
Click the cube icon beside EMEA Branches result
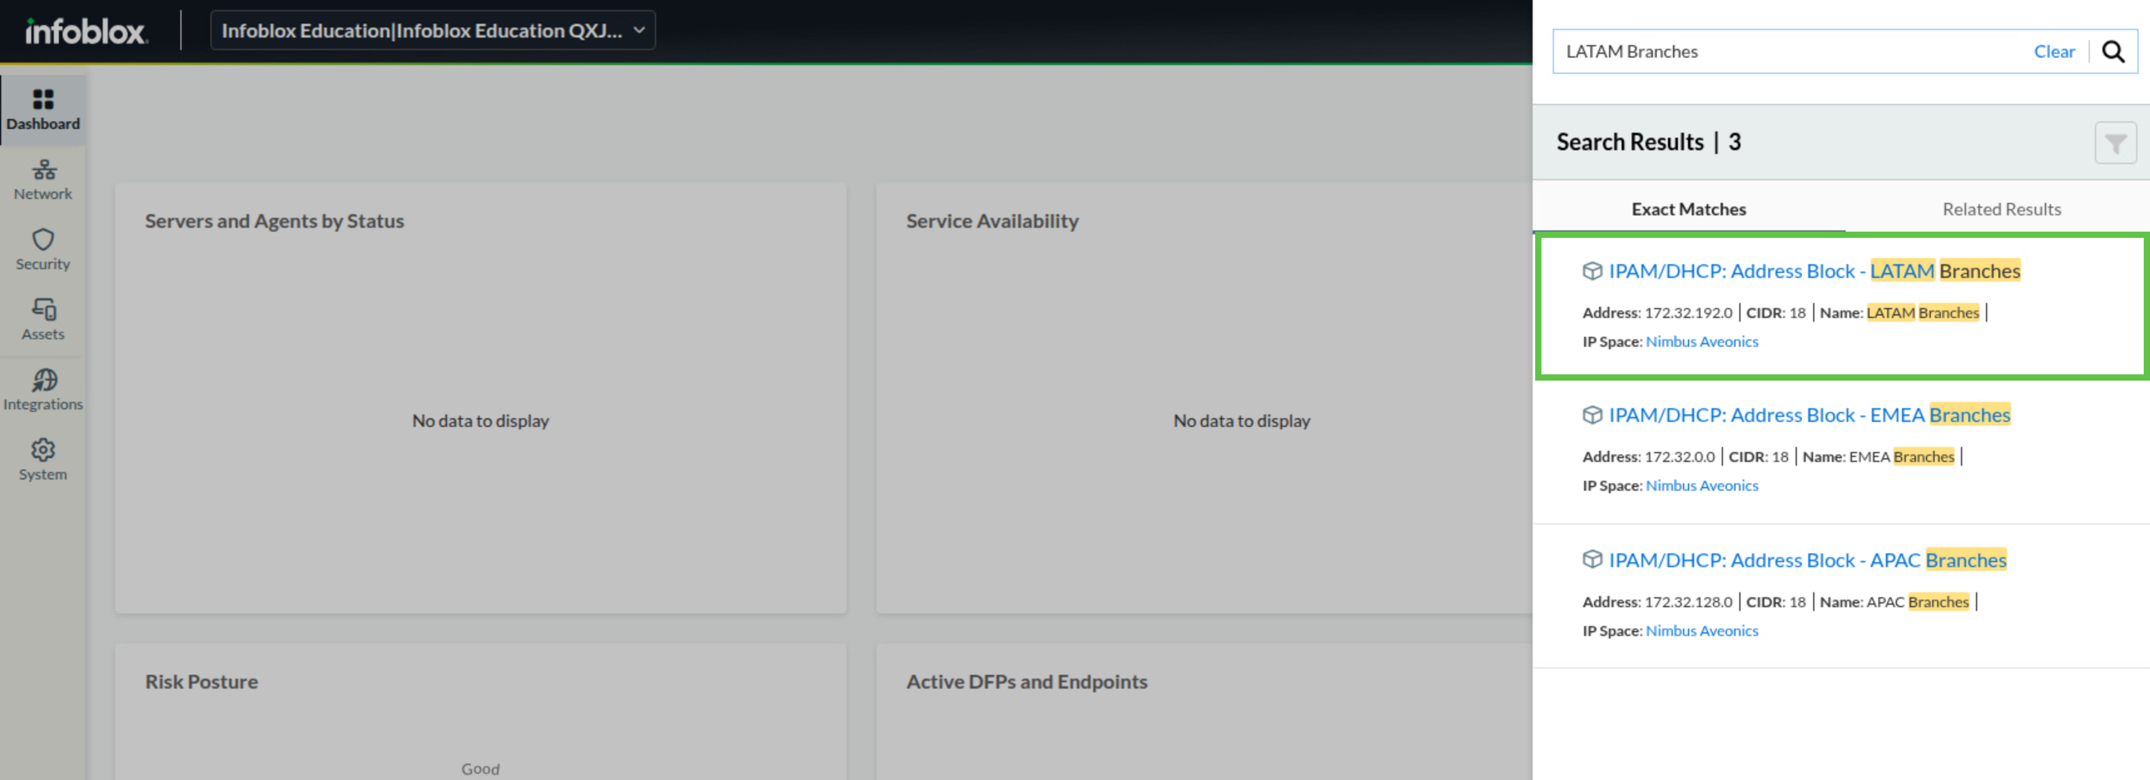pyautogui.click(x=1592, y=416)
